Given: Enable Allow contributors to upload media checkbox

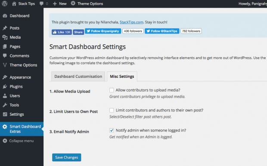Looking at the screenshot, I should (112, 90).
